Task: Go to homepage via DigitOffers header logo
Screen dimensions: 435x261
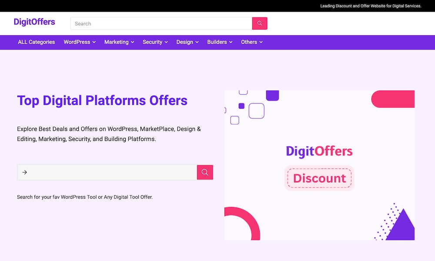Action: (34, 22)
